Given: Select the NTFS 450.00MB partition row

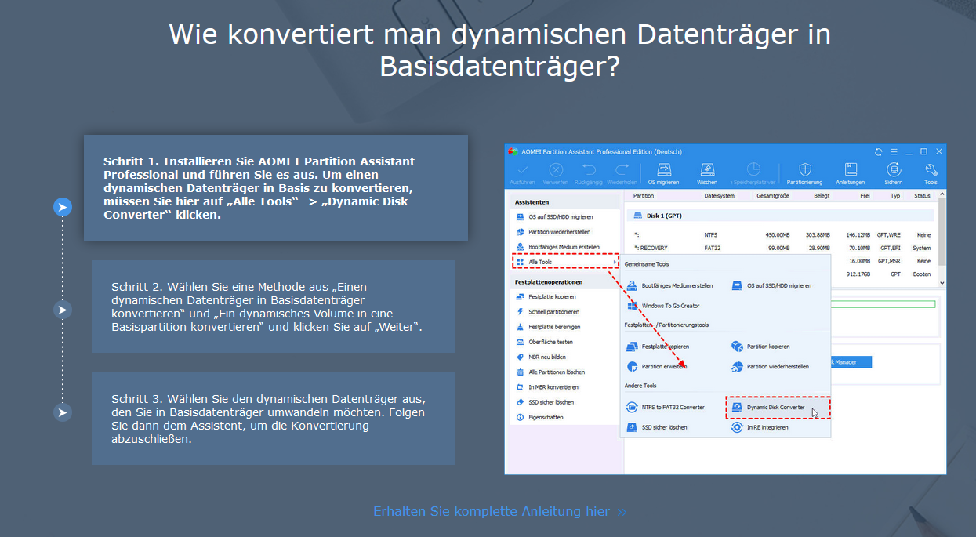Looking at the screenshot, I should point(782,234).
